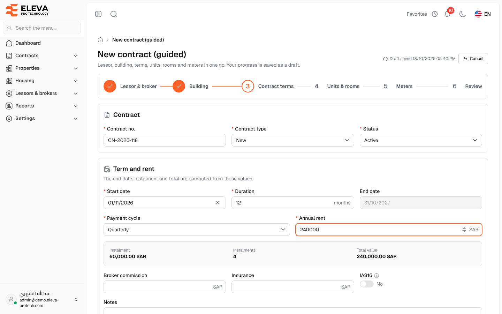Click the Annual rent input field
502x314 pixels.
click(x=389, y=230)
